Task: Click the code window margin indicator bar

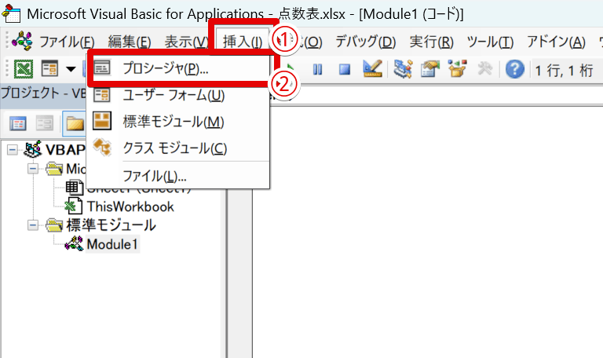Action: click(x=240, y=273)
